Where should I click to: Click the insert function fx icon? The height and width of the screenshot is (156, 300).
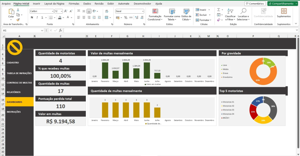tap(60, 30)
